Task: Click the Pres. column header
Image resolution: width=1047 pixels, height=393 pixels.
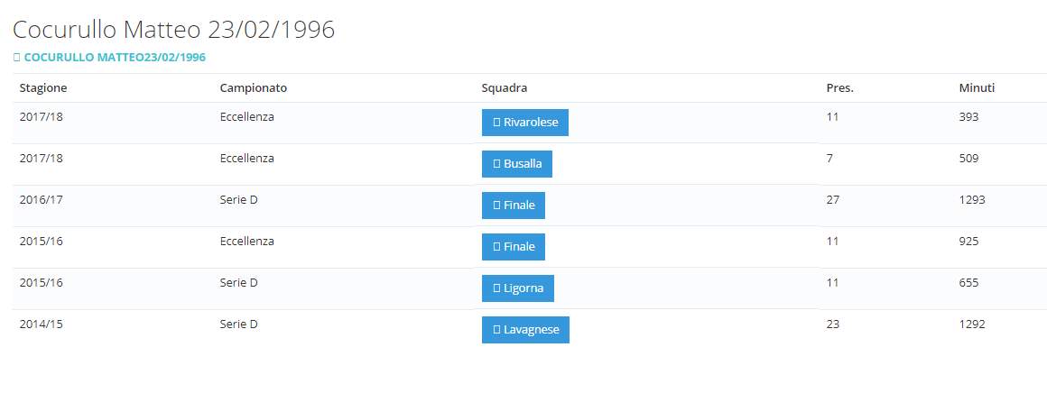Action: (x=839, y=88)
